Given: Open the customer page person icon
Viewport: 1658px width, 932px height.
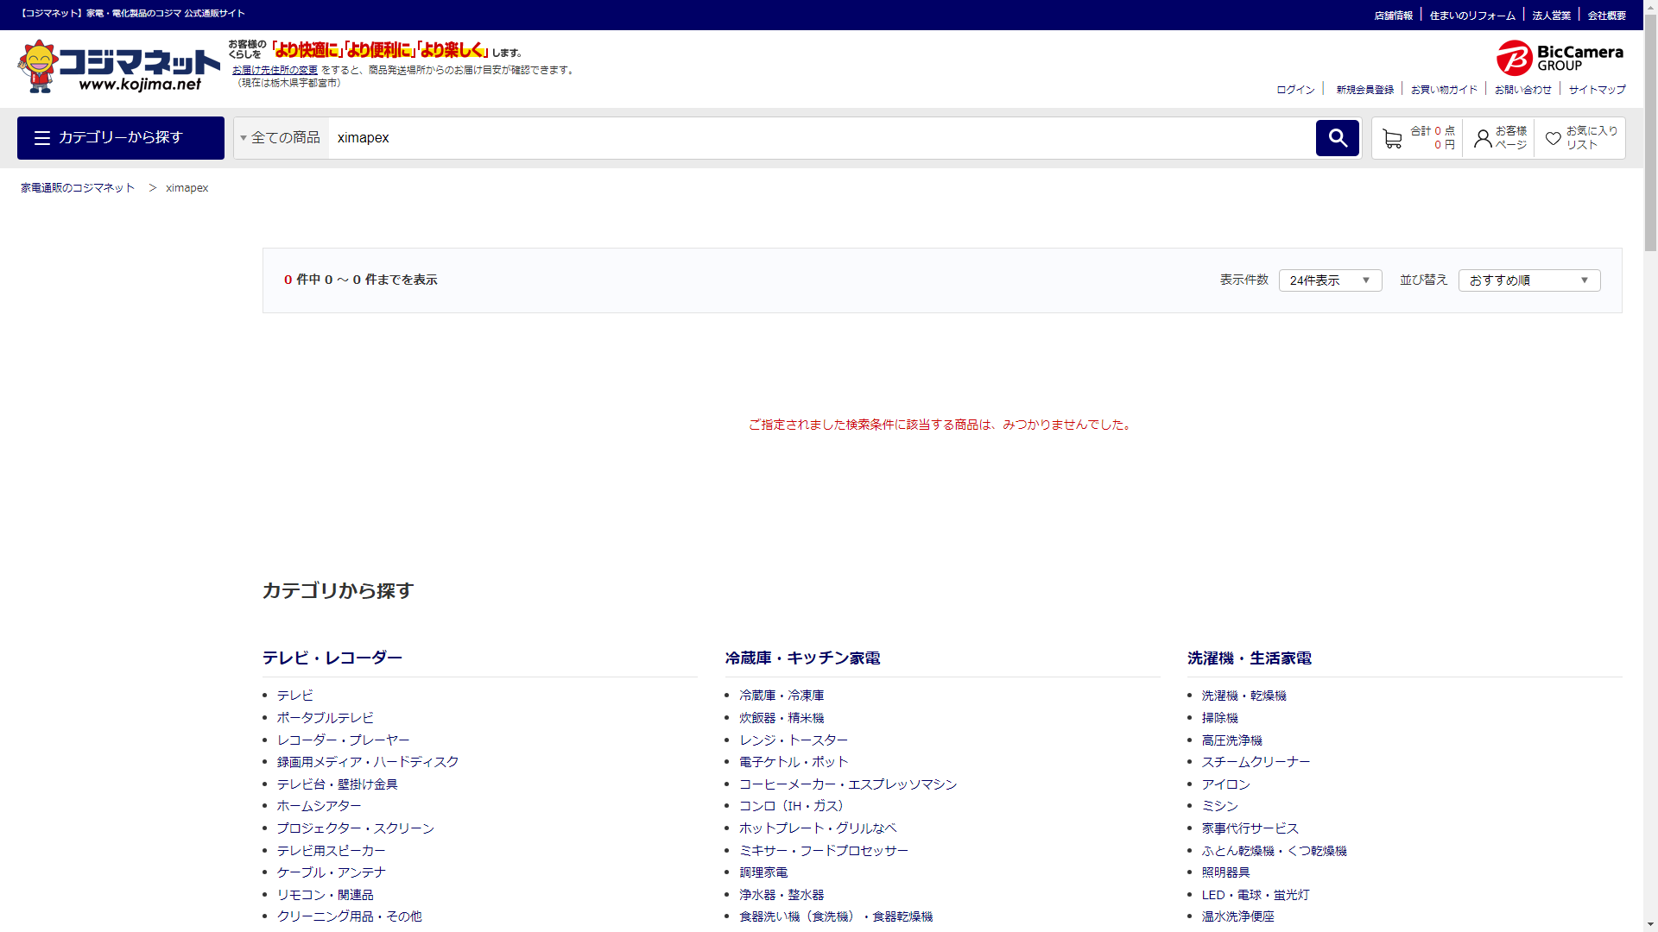Looking at the screenshot, I should (1483, 139).
